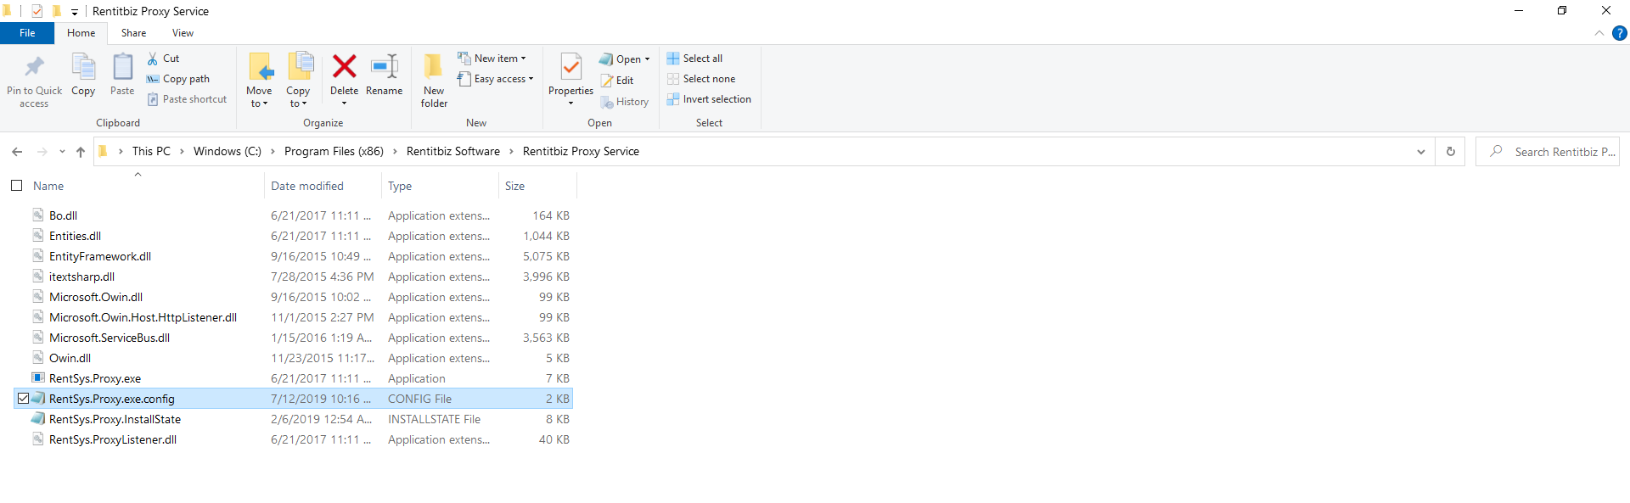The width and height of the screenshot is (1630, 503).
Task: Select the EntityFramework.dll file
Action: coord(100,256)
